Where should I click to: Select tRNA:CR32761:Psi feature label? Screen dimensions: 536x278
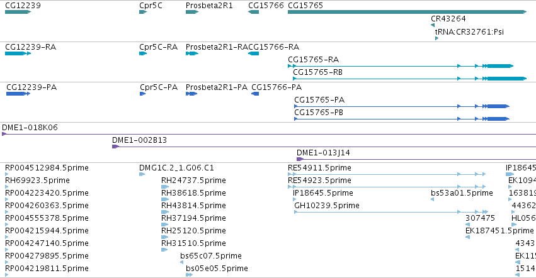tap(469, 32)
